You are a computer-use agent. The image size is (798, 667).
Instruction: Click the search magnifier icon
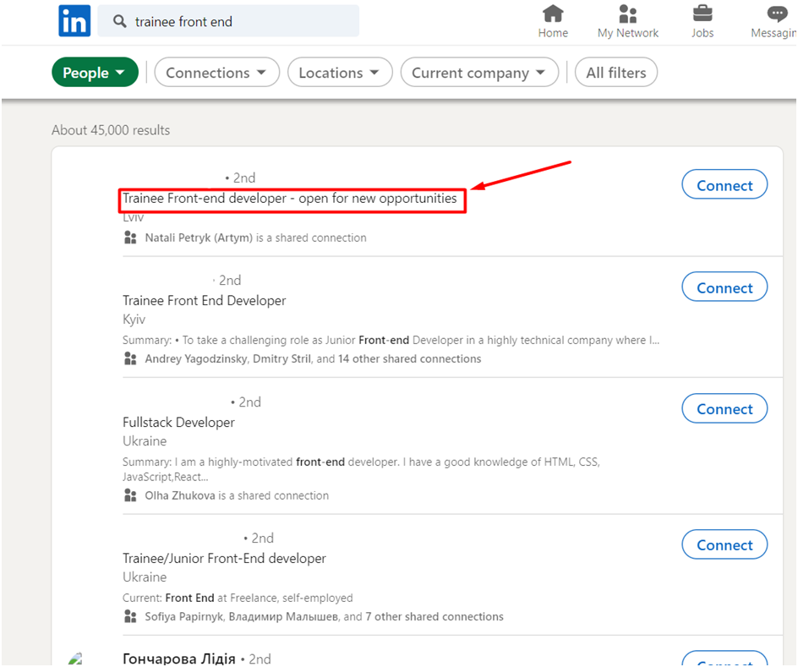119,22
